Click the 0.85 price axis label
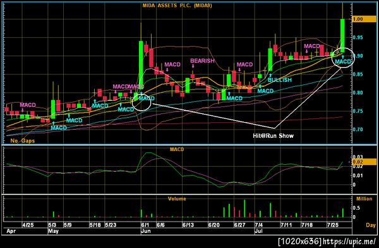Screen dimensions: 379x248 (358, 74)
